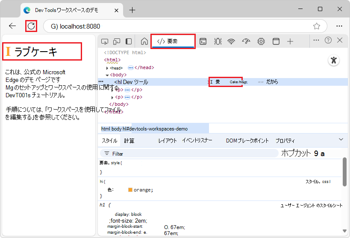The height and width of the screenshot is (238, 350).
Task: Go back with the browser back arrow
Action: 12,26
